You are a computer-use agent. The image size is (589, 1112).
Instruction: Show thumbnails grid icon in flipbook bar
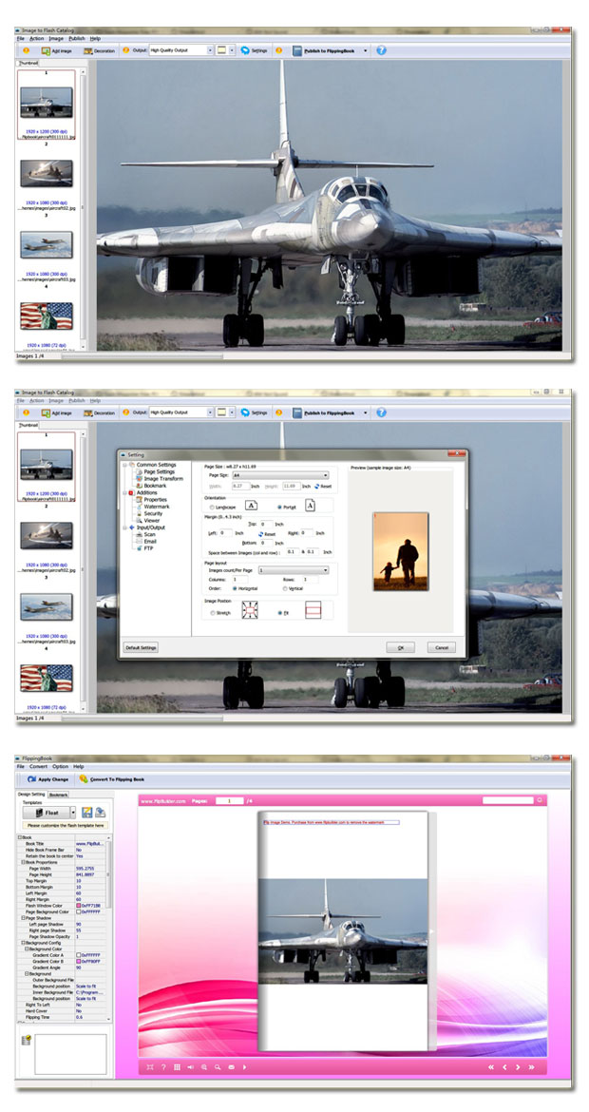[x=178, y=1066]
